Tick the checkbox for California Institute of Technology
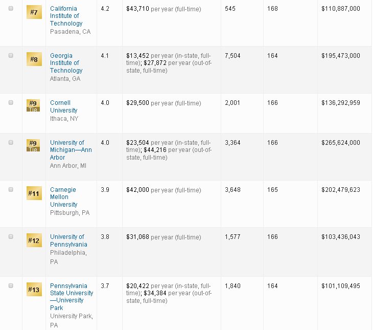Viewport: 373px width, 330px height. click(x=11, y=9)
